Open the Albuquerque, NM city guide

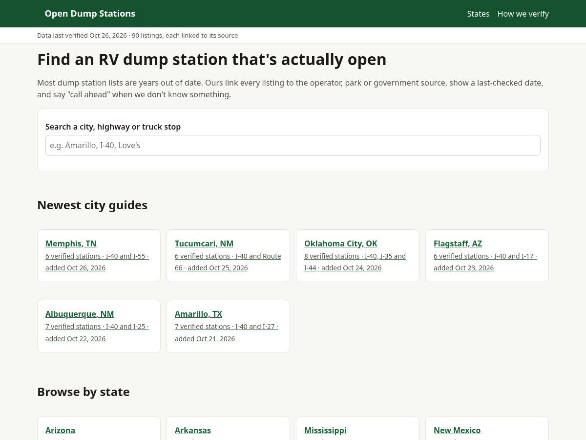(x=80, y=314)
